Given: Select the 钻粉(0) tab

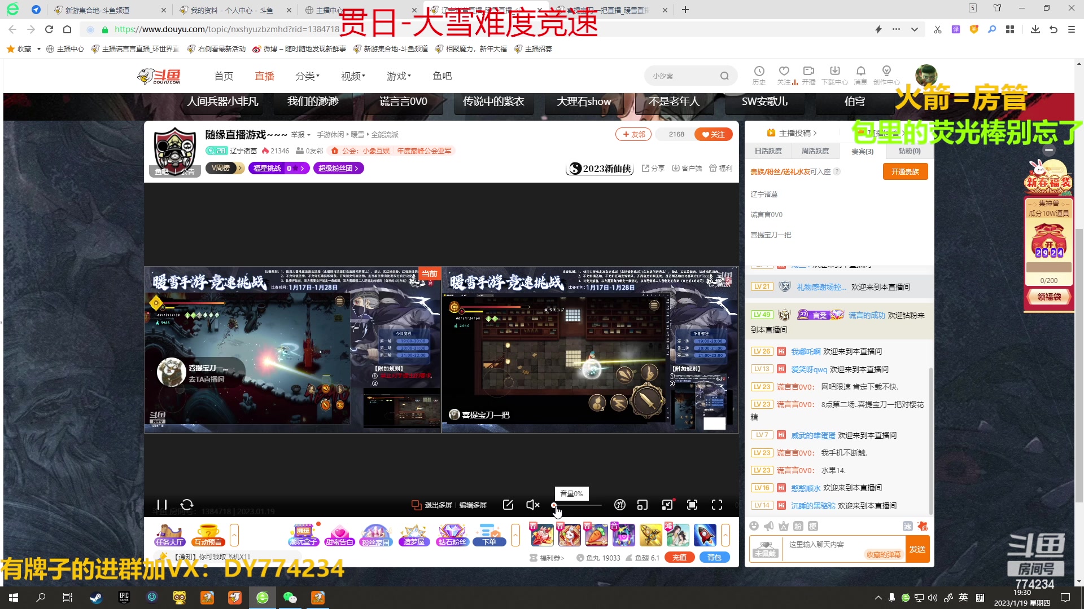Looking at the screenshot, I should [910, 151].
